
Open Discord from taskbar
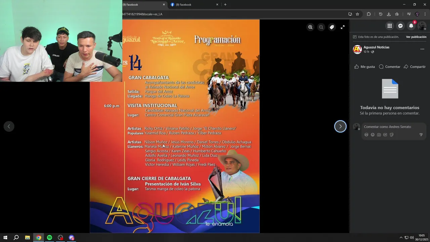pos(71,238)
